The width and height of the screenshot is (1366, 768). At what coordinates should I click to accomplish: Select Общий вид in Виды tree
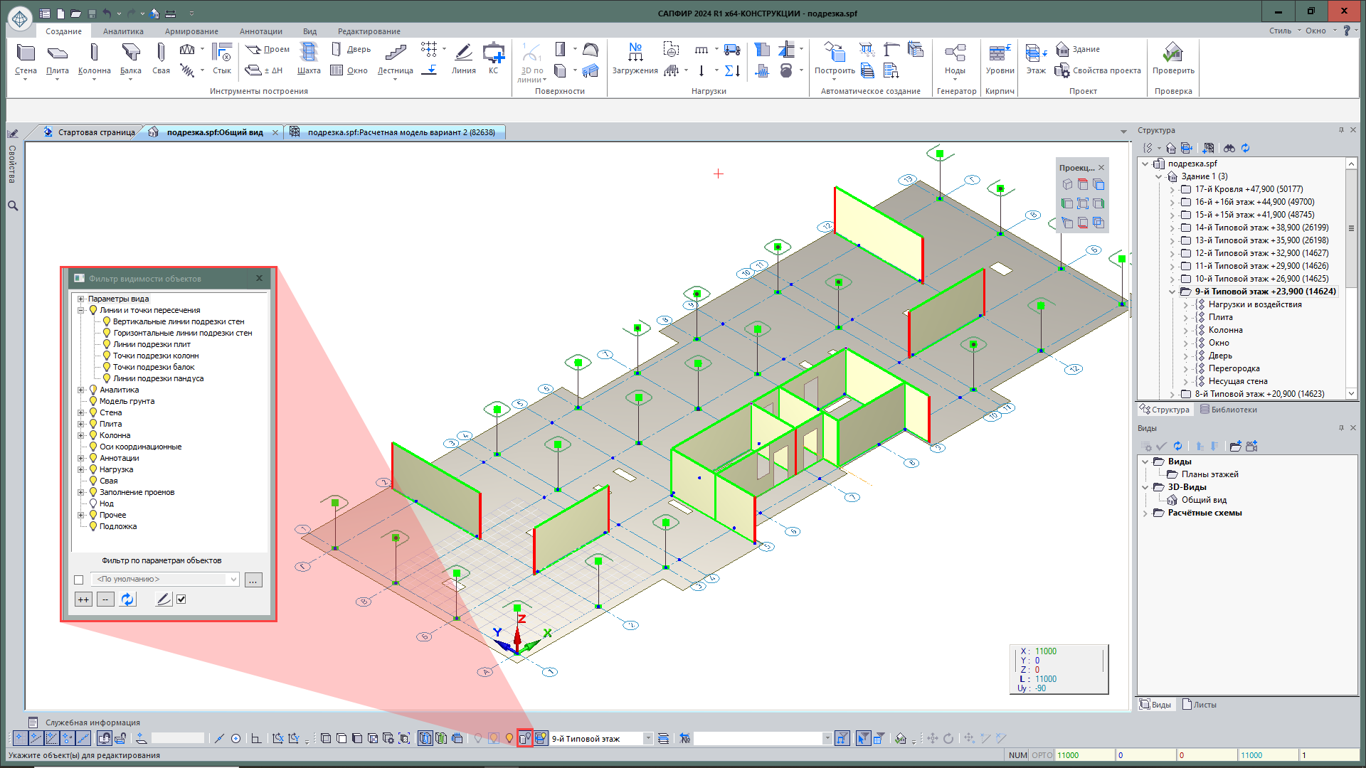coord(1204,500)
